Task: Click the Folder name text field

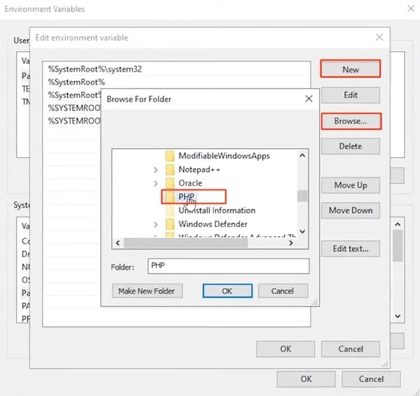Action: (227, 266)
